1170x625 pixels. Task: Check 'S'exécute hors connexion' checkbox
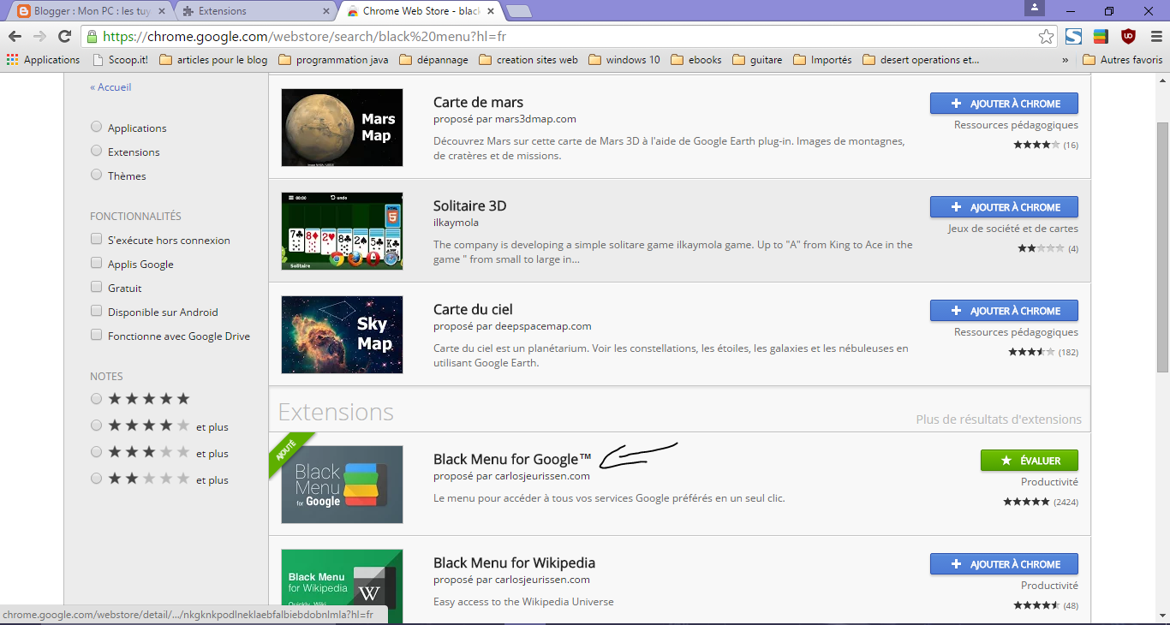(x=96, y=240)
